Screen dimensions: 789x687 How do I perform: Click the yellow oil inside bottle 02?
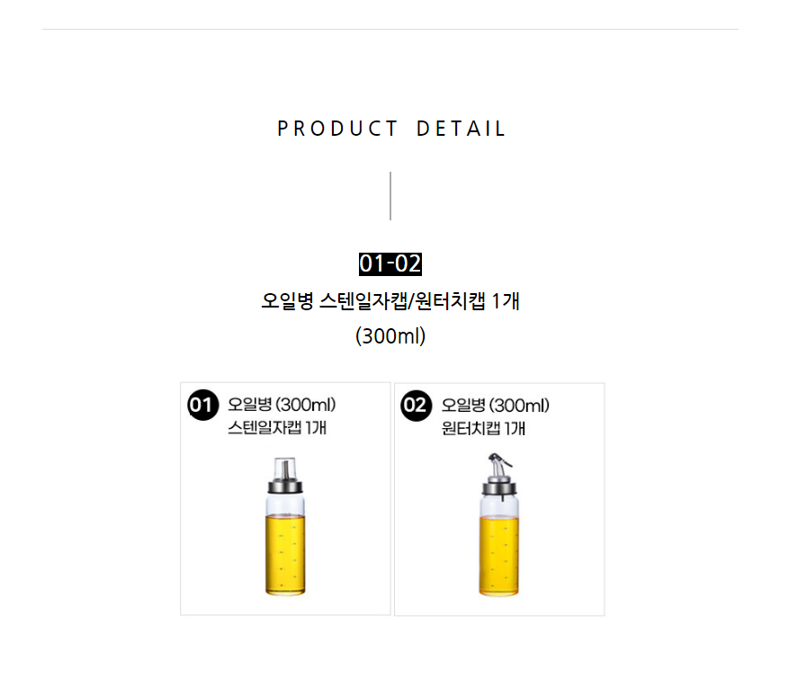(x=499, y=555)
